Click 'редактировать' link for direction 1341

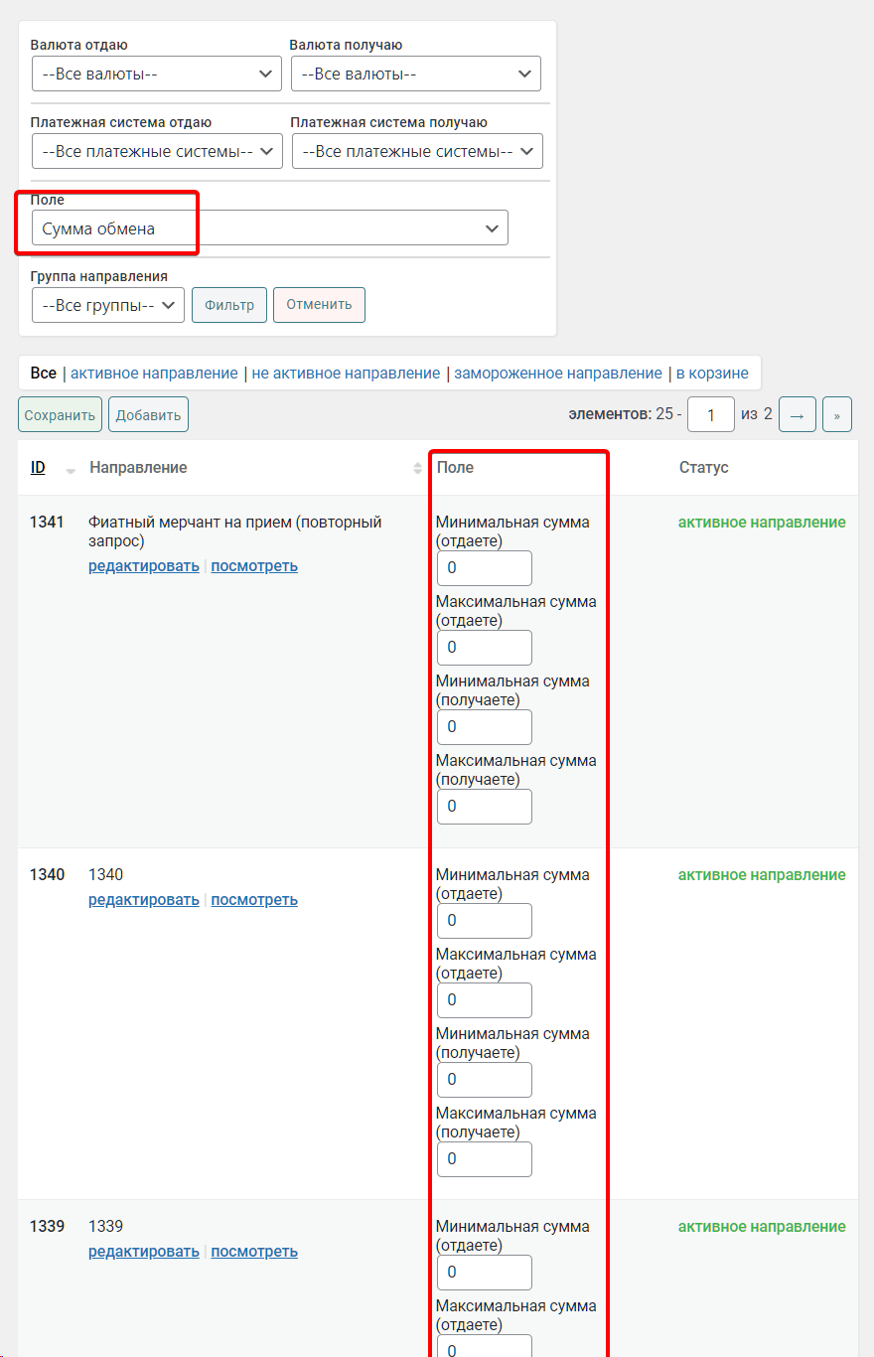pos(144,566)
